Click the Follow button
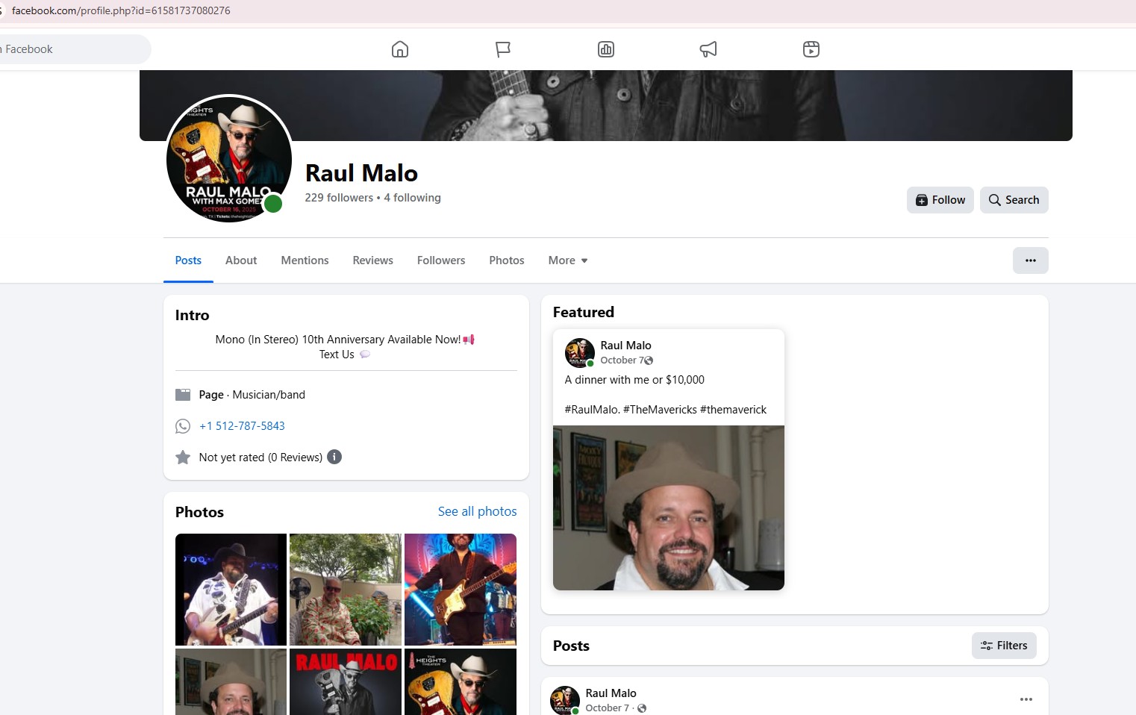 [x=940, y=200]
